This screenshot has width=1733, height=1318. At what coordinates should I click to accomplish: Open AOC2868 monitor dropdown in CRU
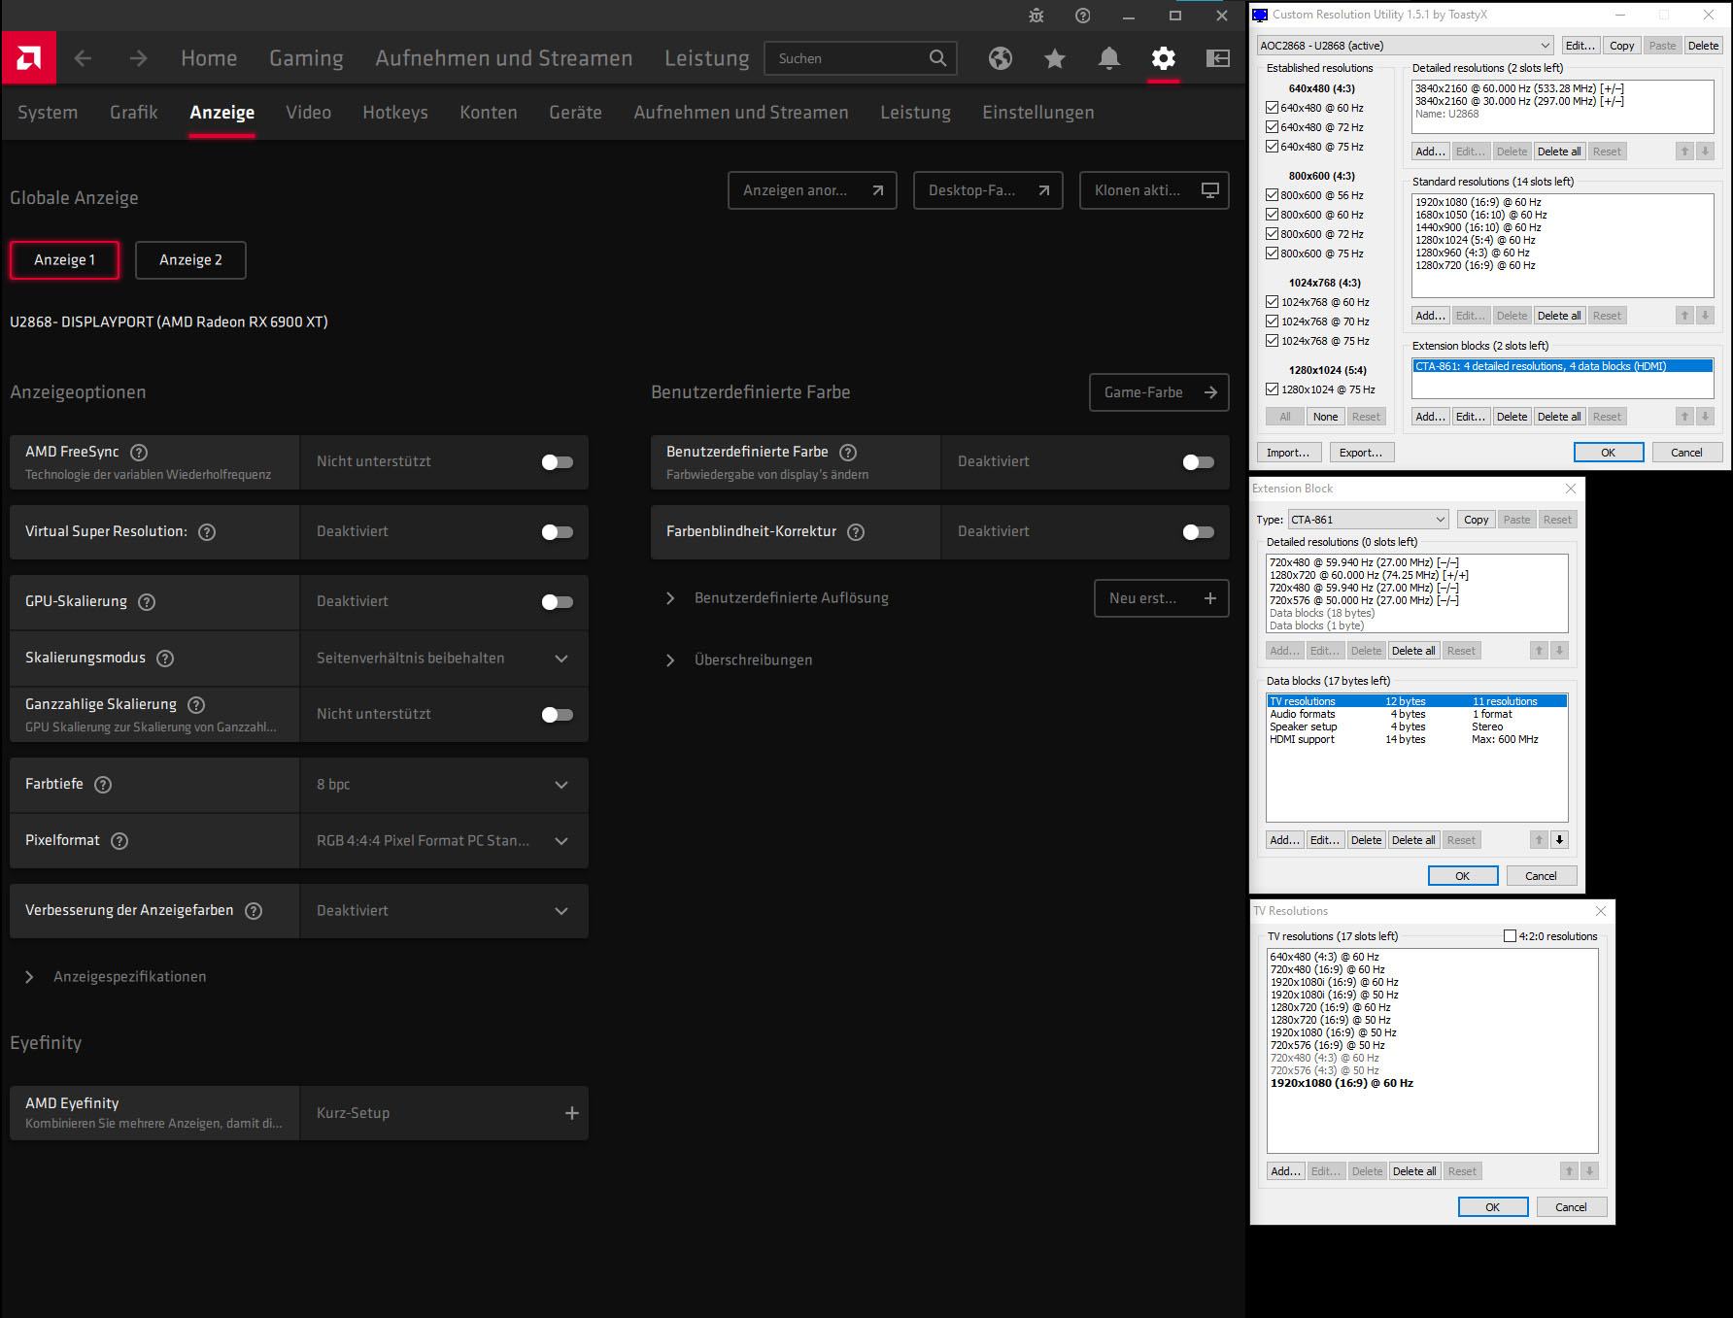(1406, 46)
